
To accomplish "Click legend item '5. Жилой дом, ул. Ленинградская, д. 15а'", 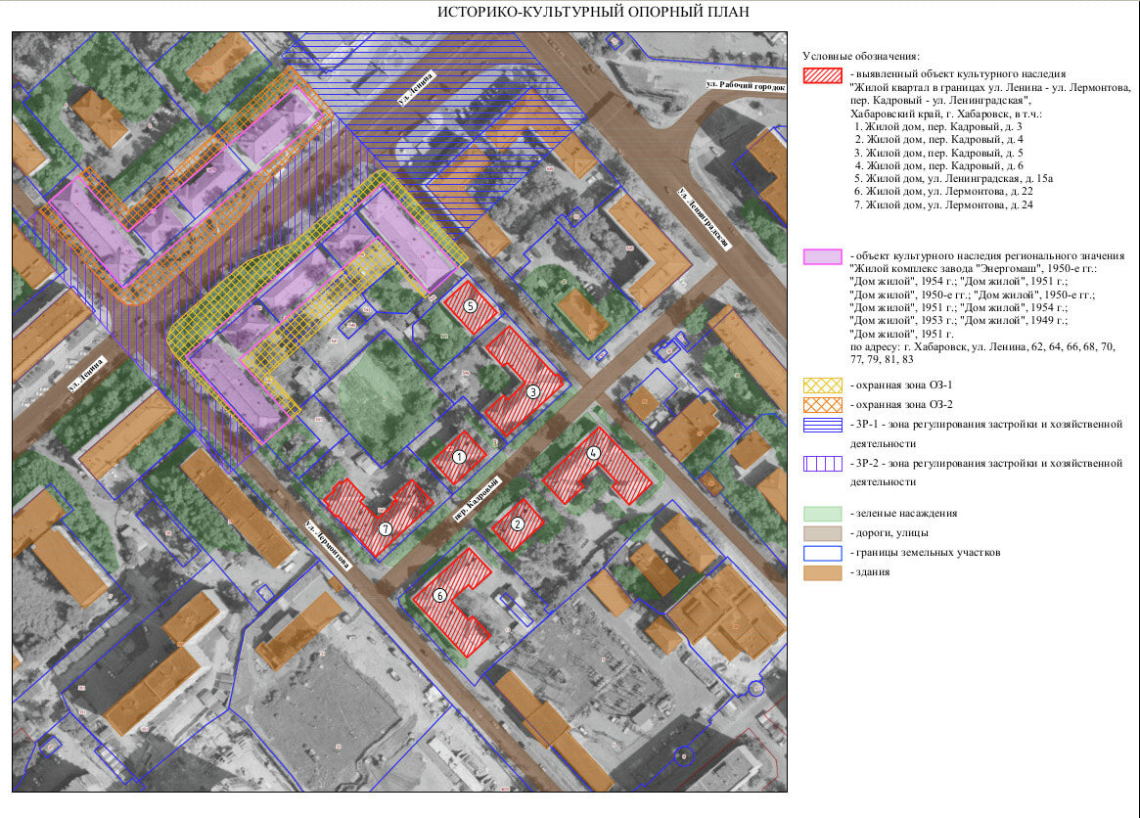I will [x=954, y=179].
